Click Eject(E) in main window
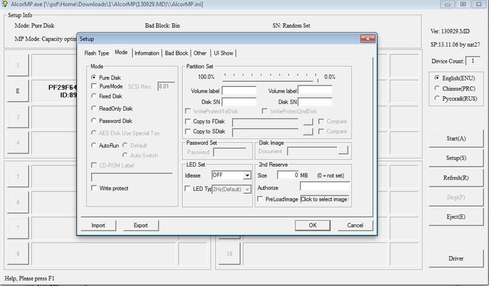 (x=456, y=217)
